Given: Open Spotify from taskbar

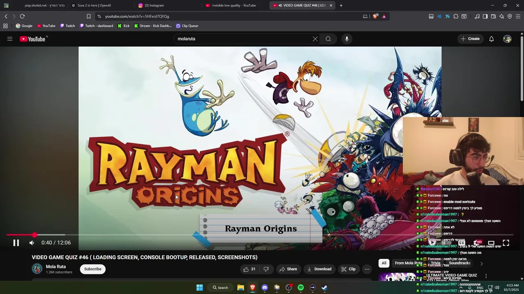Looking at the screenshot, I should (x=301, y=287).
